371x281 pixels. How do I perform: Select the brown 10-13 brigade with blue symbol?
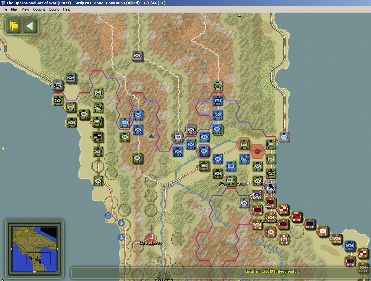[x=257, y=195]
